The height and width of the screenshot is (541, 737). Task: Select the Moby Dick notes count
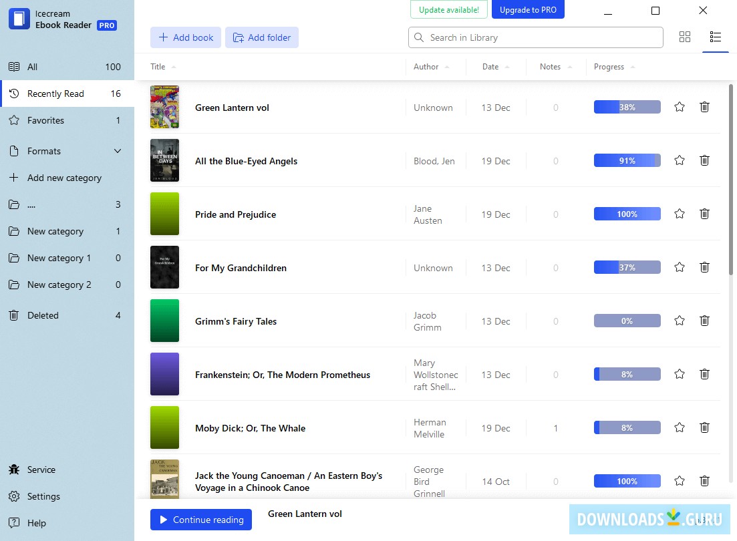555,428
